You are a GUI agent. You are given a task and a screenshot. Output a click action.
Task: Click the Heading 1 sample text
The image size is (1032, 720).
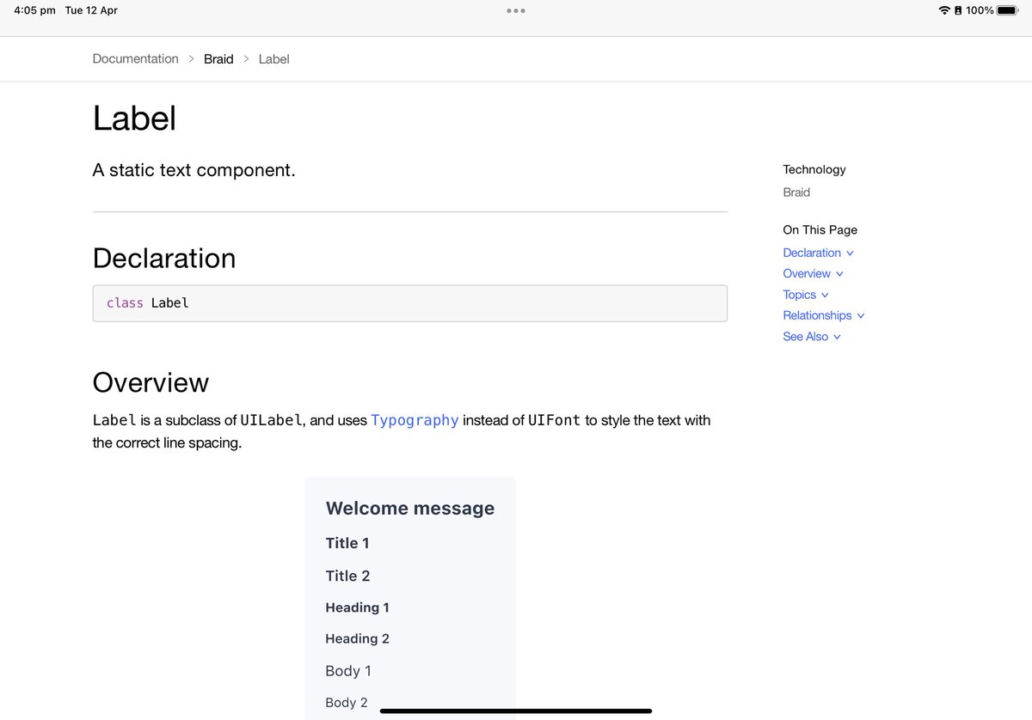point(357,607)
